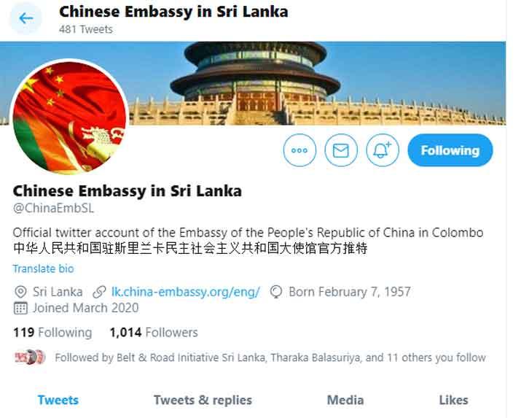This screenshot has height=418, width=521.
Task: Click the location pin icon near Sri Lanka
Action: pos(20,292)
